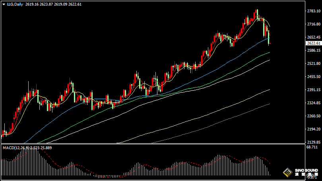This screenshot has height=181, width=322.
Task: Click the 2783.10 price axis label
Action: [314, 11]
